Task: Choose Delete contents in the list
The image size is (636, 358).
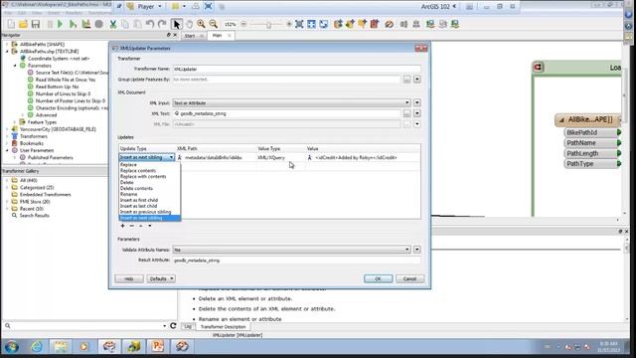Action: pos(150,188)
